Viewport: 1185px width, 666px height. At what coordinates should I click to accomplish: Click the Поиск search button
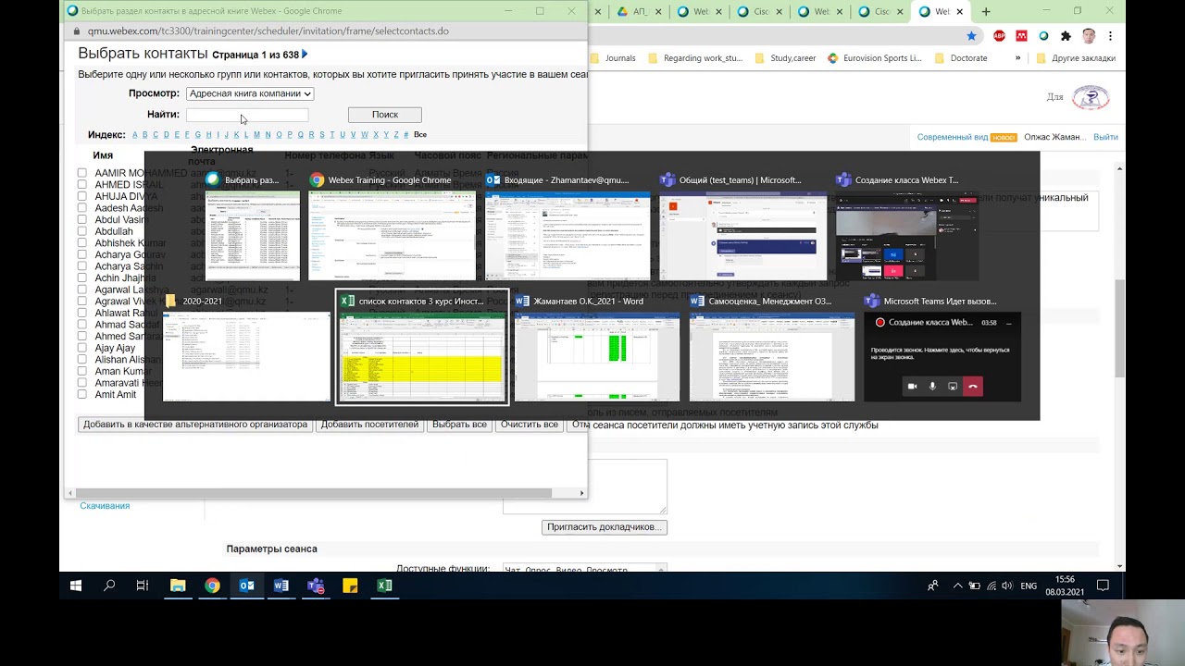[385, 115]
